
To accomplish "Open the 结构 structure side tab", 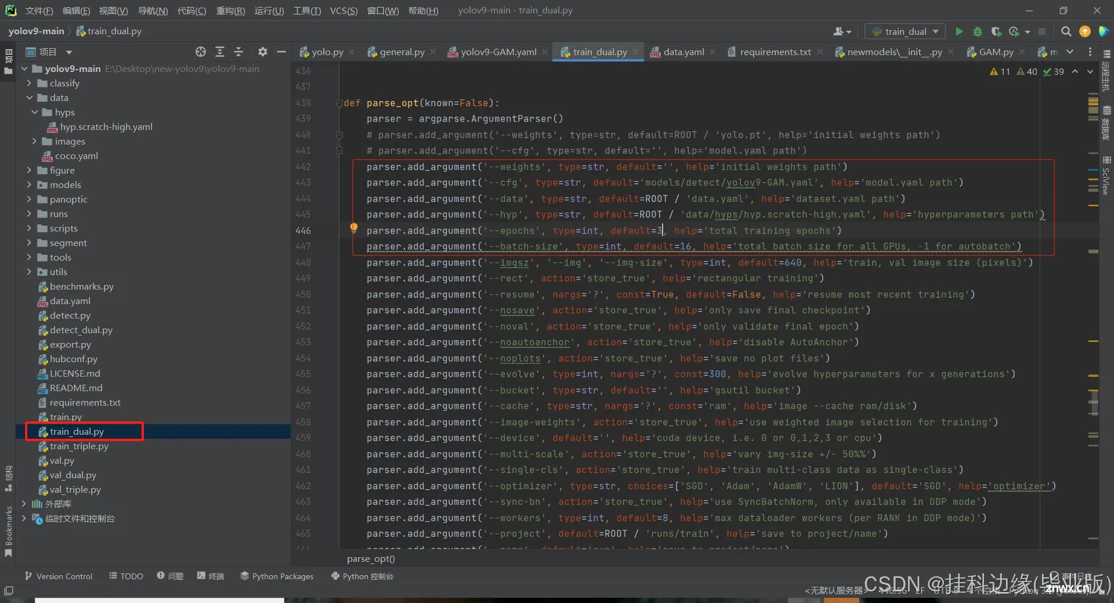I will pyautogui.click(x=8, y=478).
